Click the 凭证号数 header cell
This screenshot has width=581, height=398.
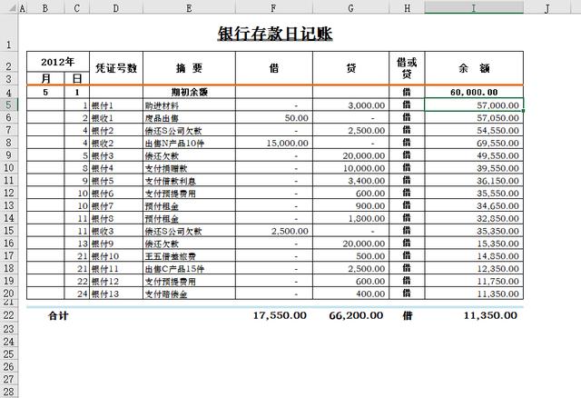tap(116, 68)
